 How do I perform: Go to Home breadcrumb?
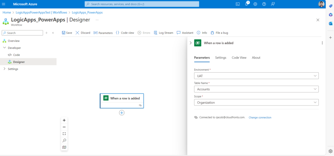click(7, 13)
